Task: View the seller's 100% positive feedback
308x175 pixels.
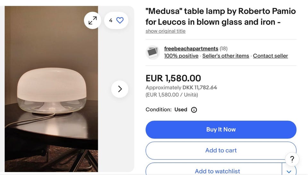Action: pos(181,56)
